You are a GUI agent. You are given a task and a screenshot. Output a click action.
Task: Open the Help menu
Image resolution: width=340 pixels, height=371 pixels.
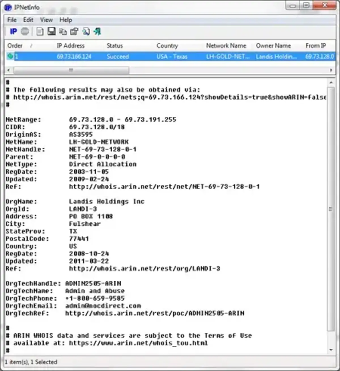(66, 20)
